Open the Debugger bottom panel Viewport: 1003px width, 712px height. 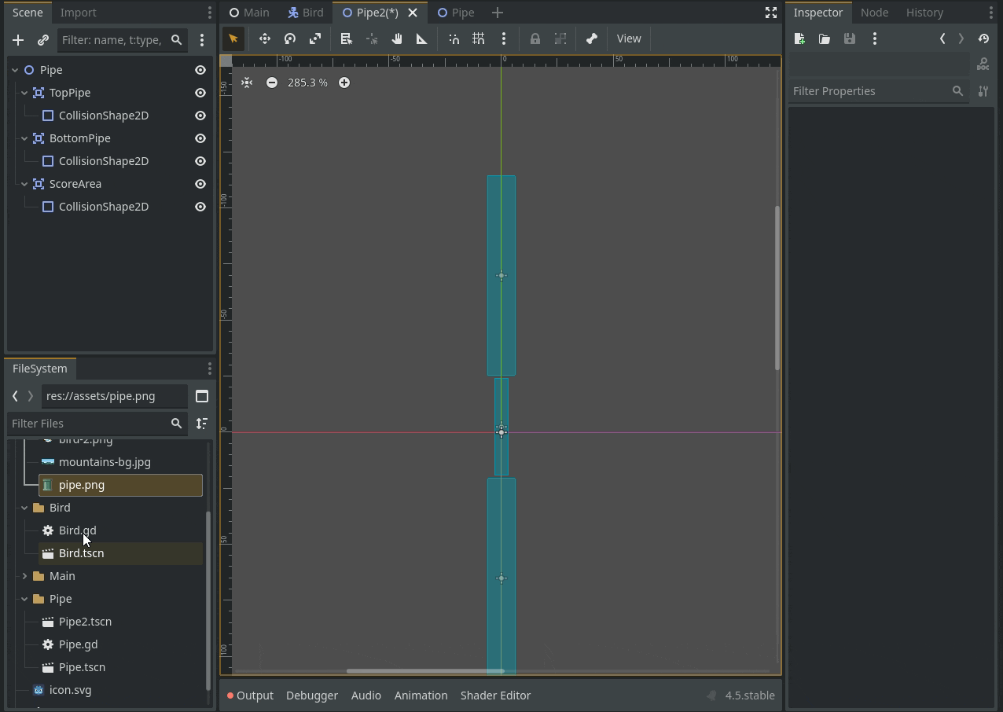312,695
